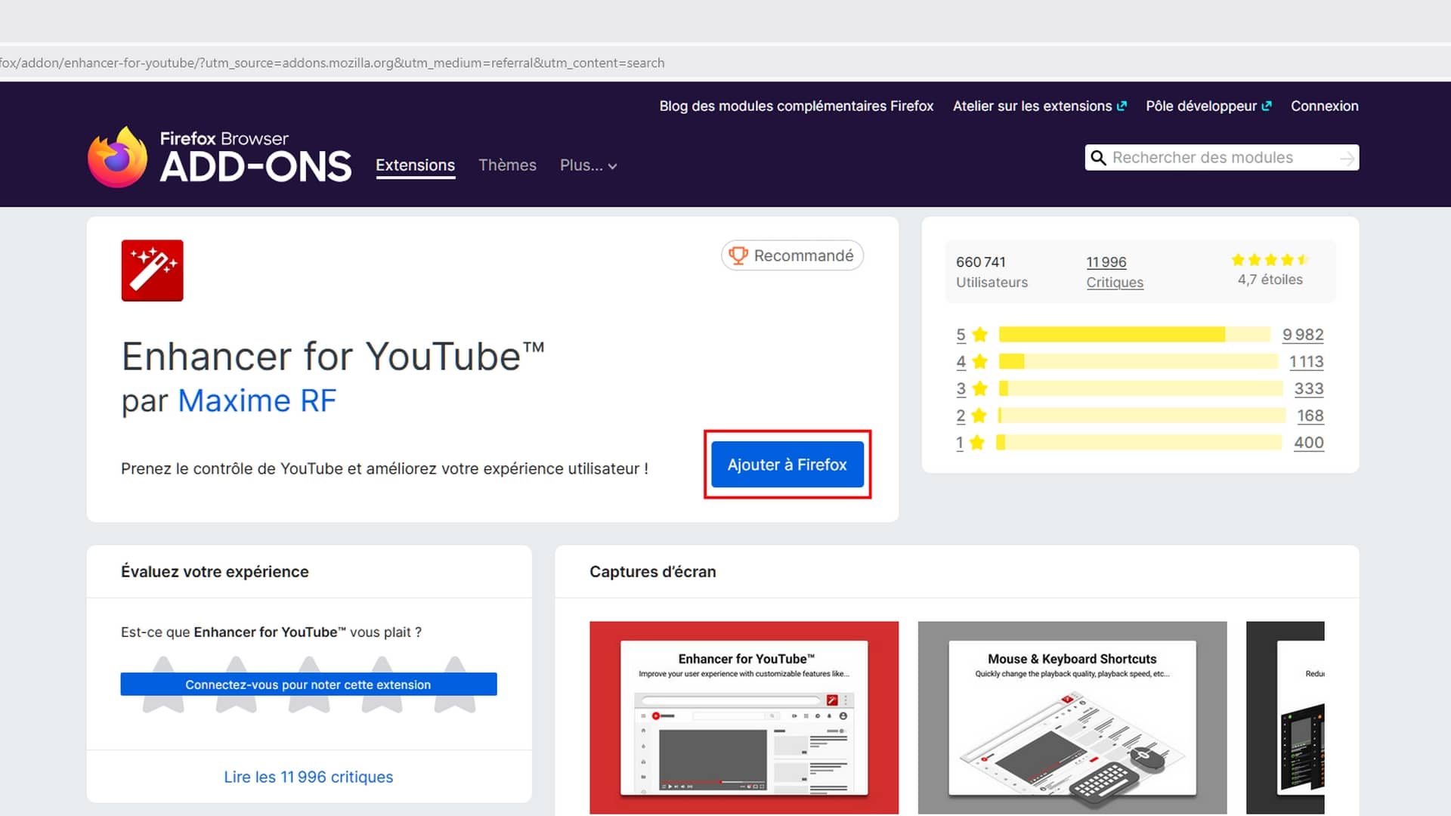Open author Maxime RF profile link
The width and height of the screenshot is (1451, 816).
[256, 401]
